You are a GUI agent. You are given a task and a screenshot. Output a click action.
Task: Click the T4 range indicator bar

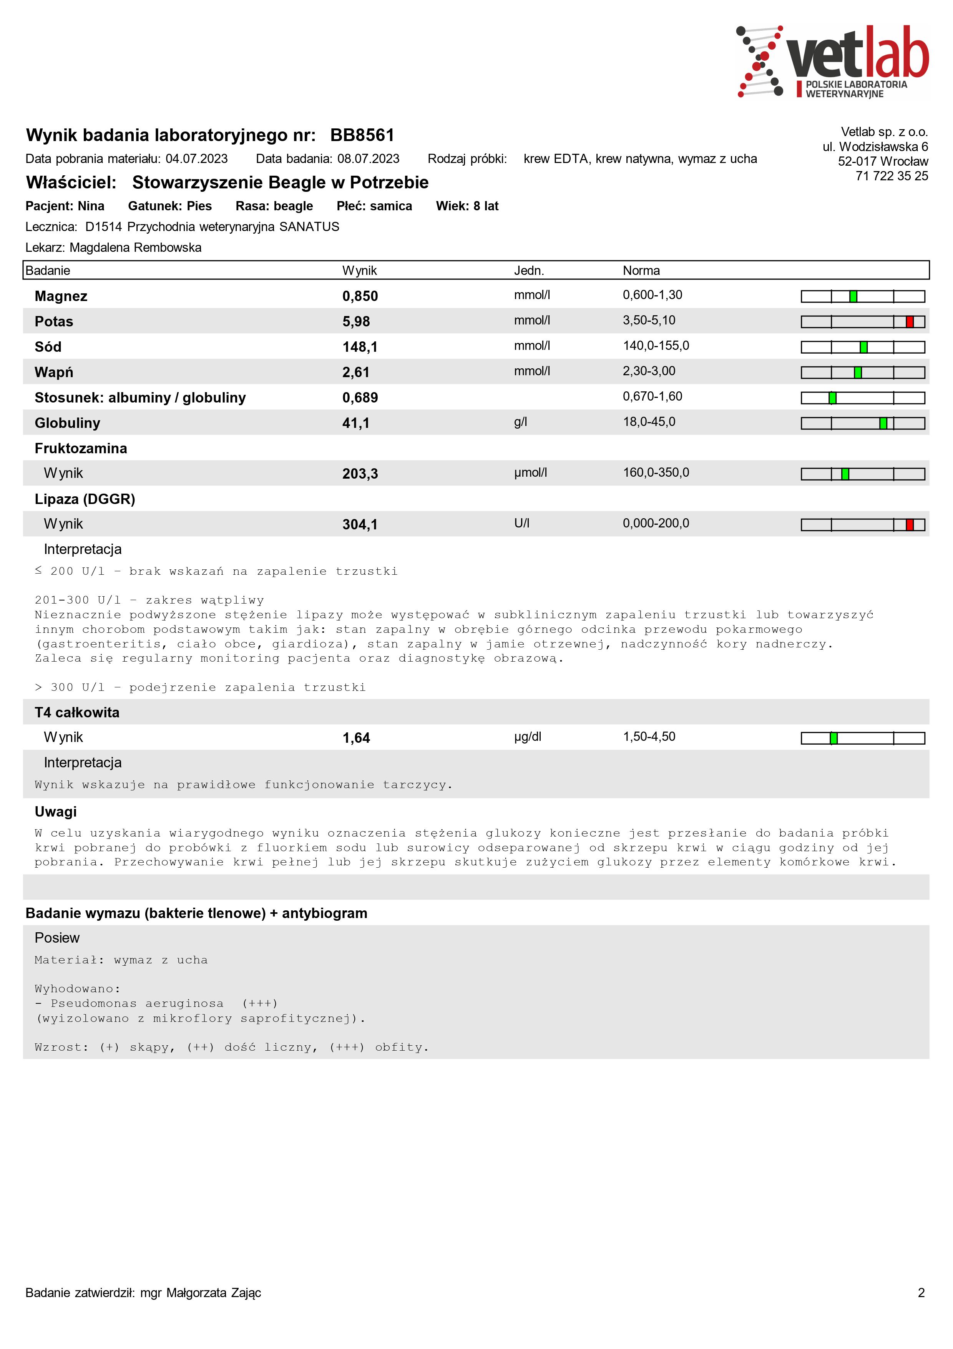tap(863, 738)
